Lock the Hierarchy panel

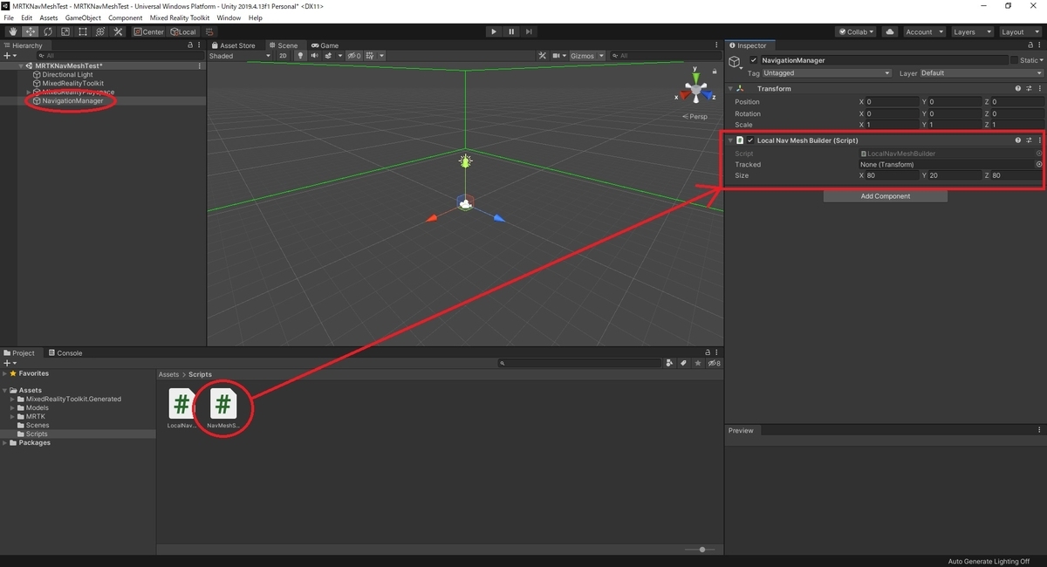(190, 45)
